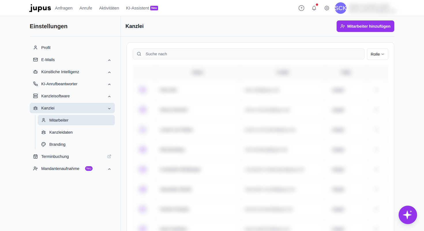Open the SCK user avatar menu
The image size is (424, 231).
(341, 8)
